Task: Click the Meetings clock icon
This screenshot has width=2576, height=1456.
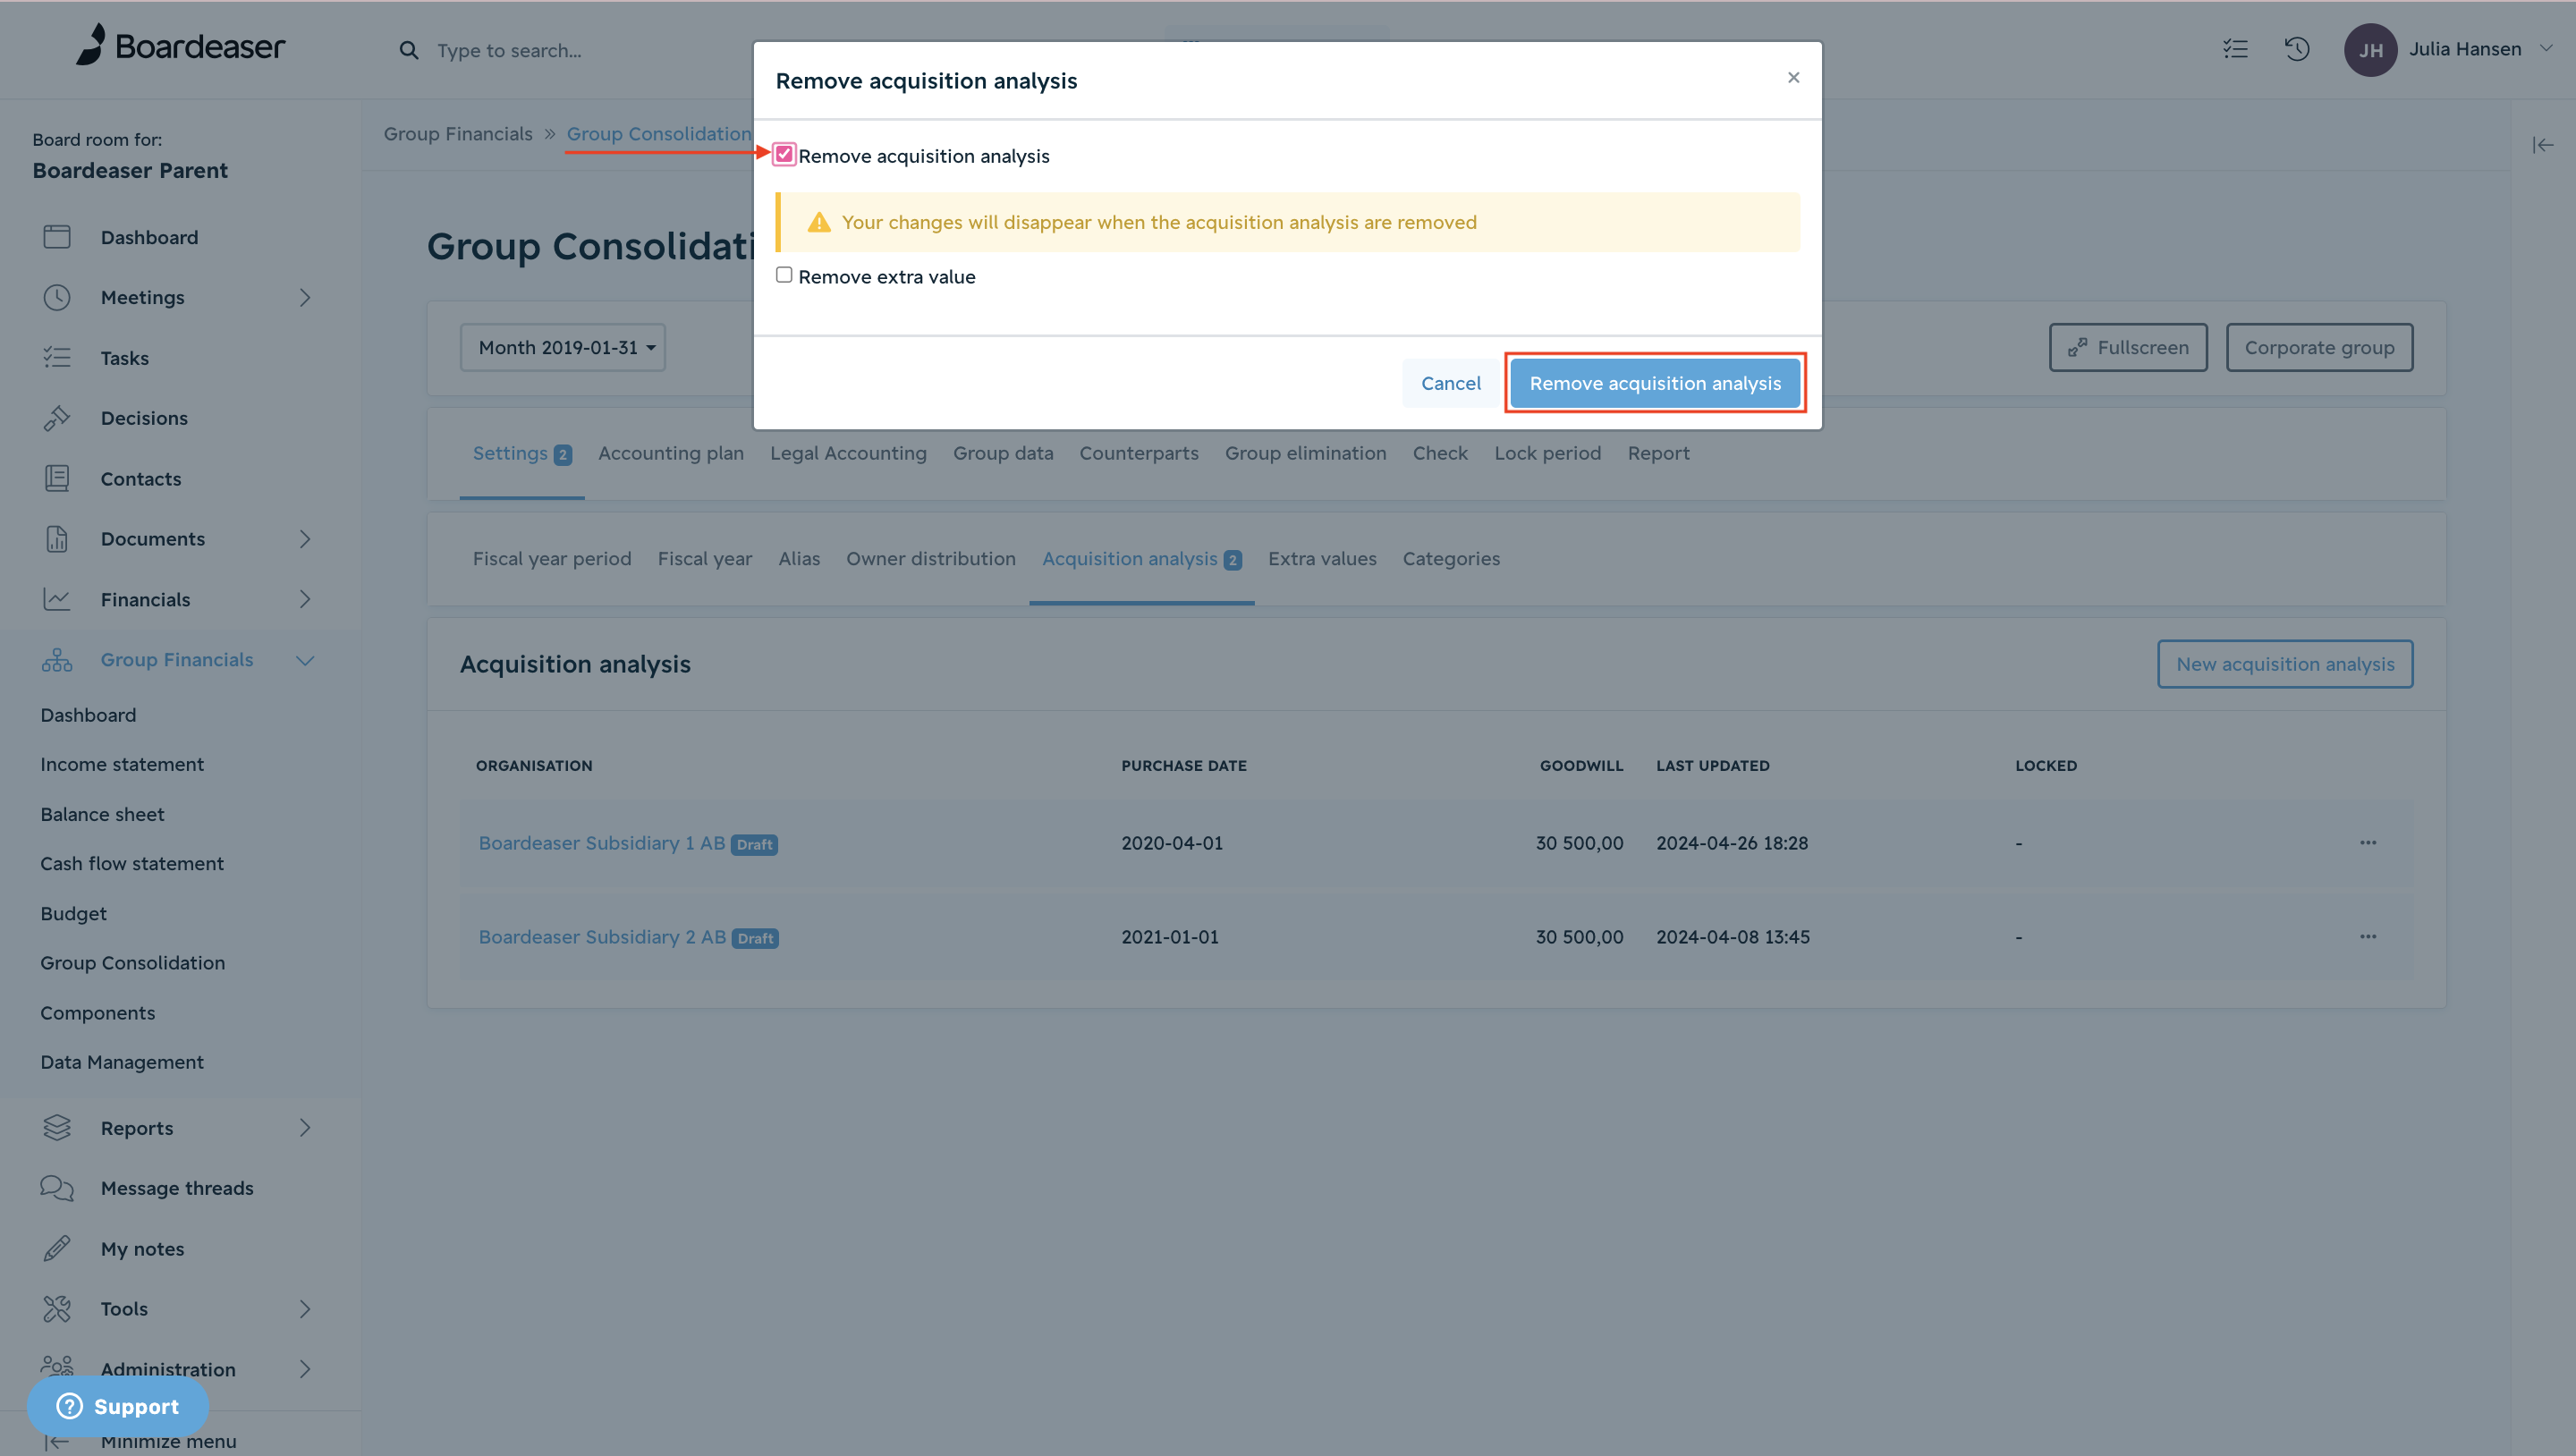Action: [57, 297]
